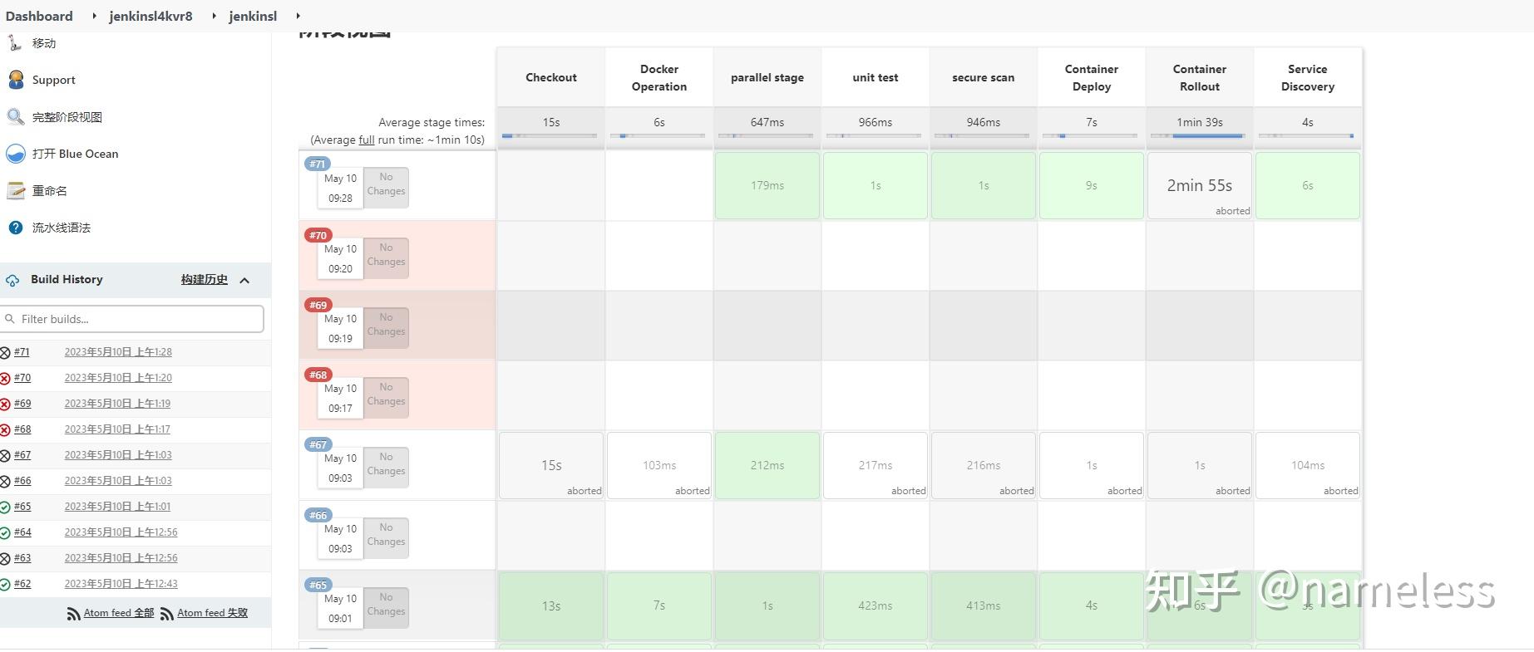This screenshot has width=1534, height=652.
Task: Click the Filter builds search field
Action: [137, 319]
